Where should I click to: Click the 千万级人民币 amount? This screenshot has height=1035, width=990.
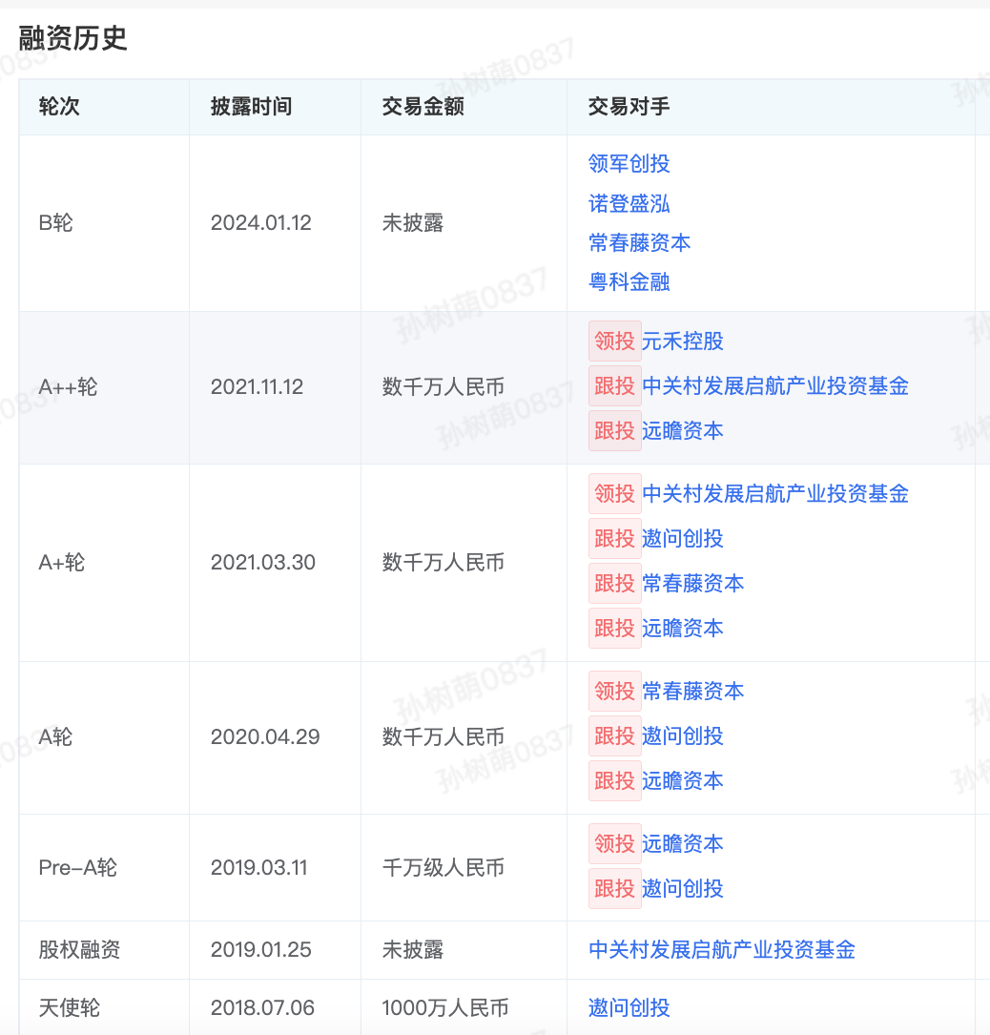[x=443, y=868]
